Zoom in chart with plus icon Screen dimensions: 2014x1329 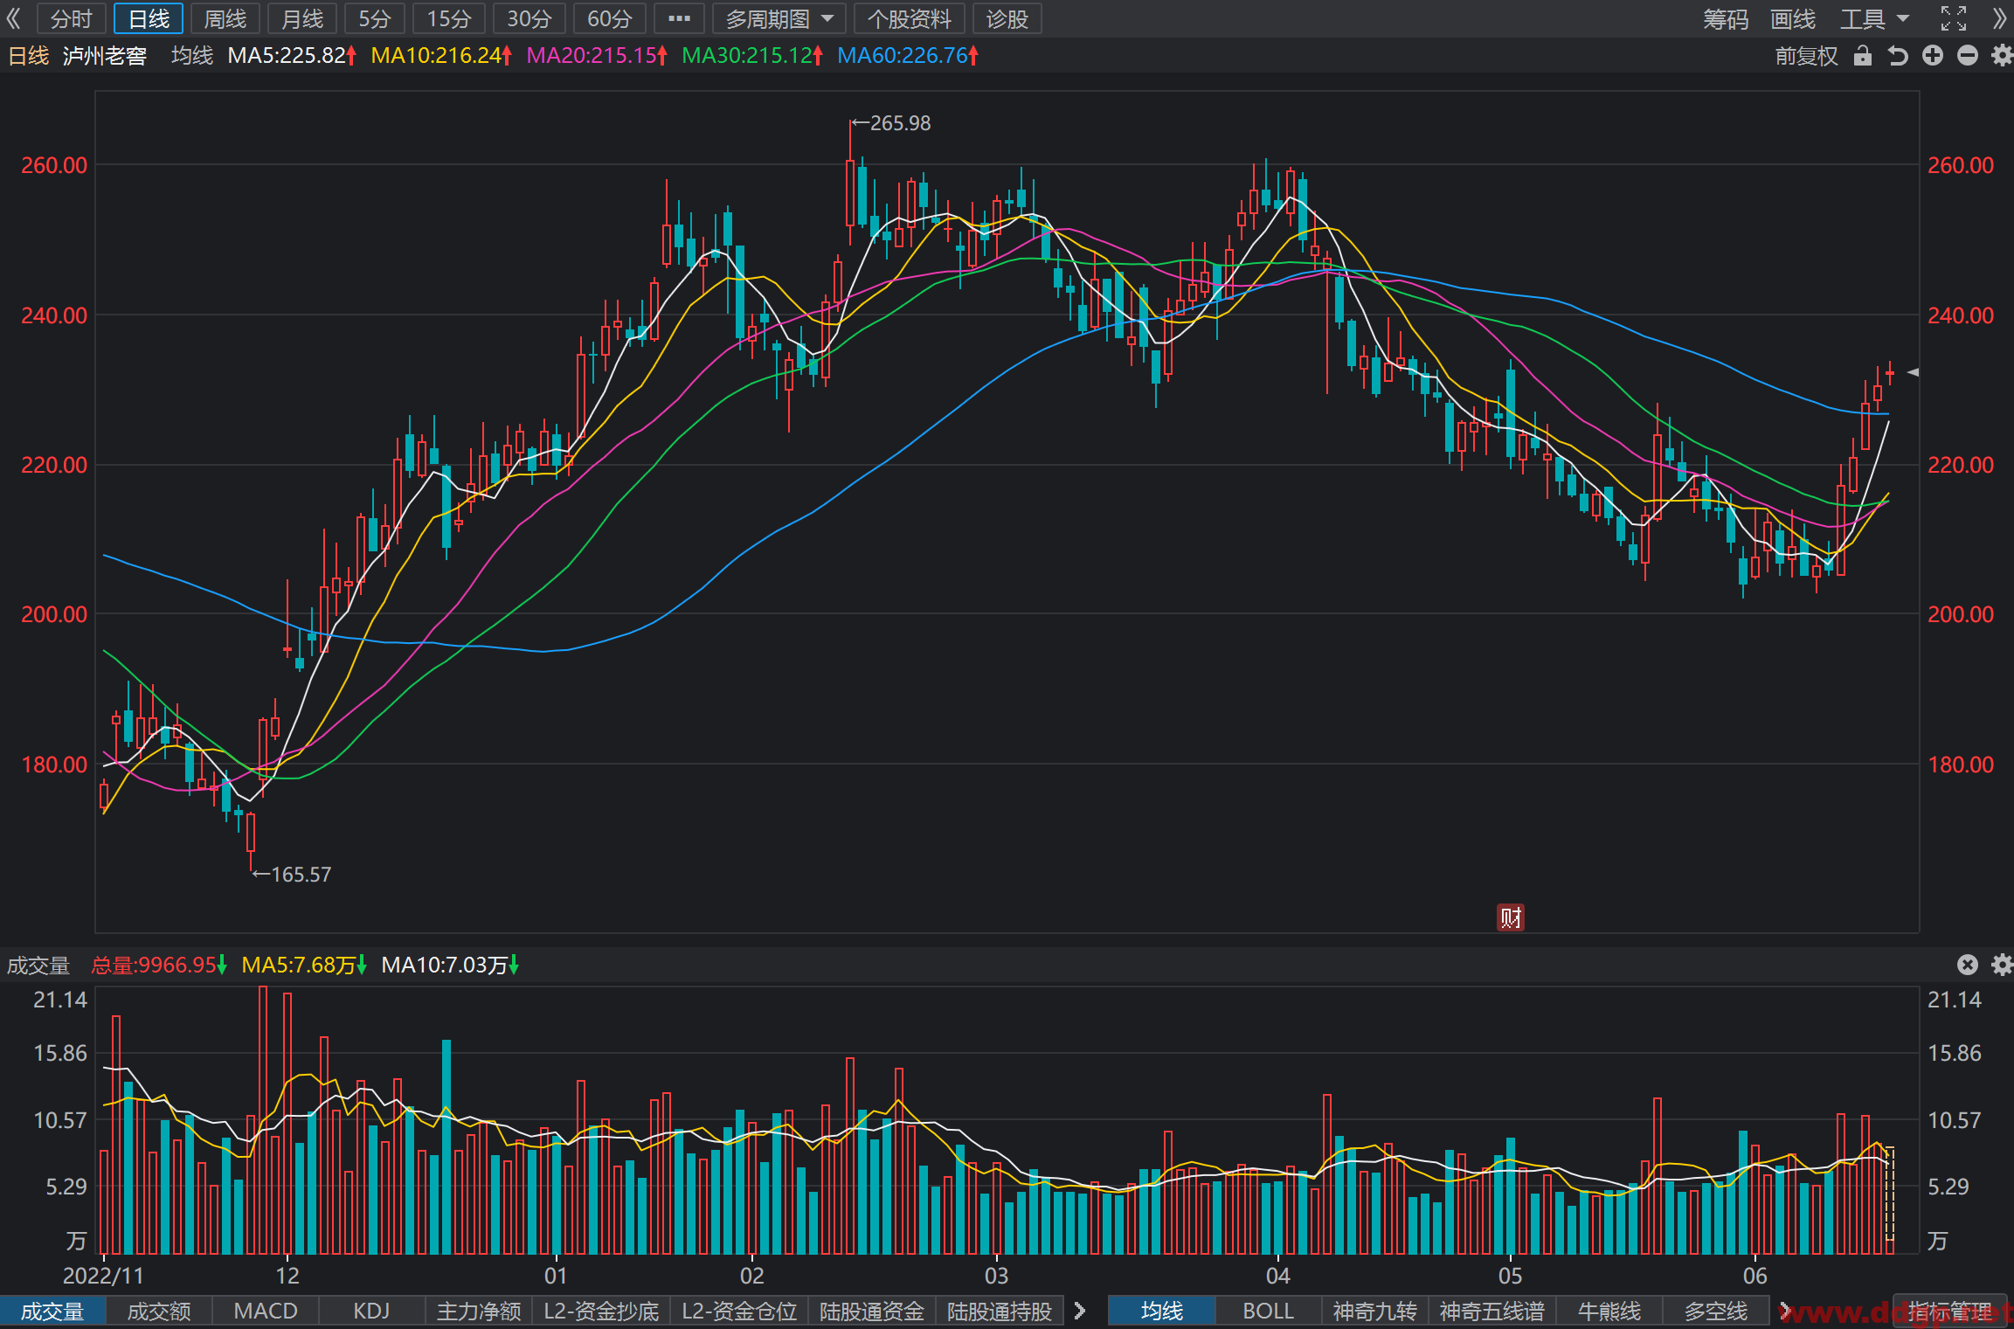(x=1933, y=56)
